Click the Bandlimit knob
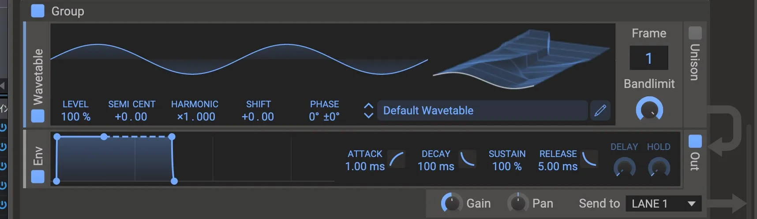The width and height of the screenshot is (757, 219). tap(649, 110)
